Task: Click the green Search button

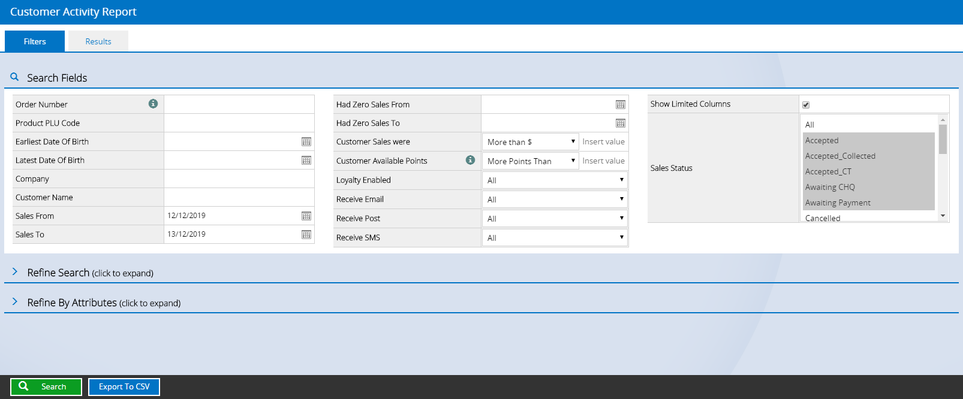Action: (46, 386)
